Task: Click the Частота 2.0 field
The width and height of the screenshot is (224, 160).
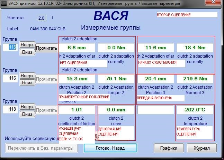Action: 42,18
